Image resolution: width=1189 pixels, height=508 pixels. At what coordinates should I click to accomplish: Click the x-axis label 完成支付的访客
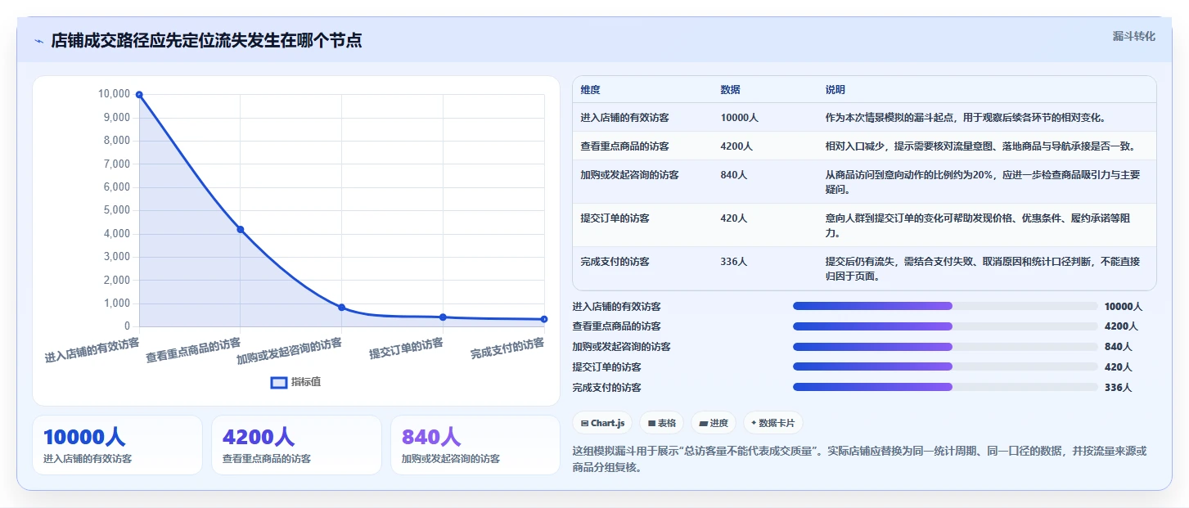click(x=507, y=349)
